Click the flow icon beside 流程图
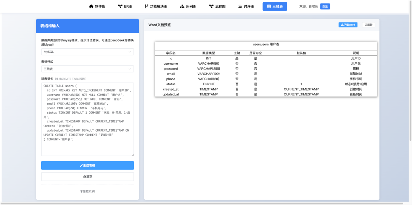 point(211,6)
